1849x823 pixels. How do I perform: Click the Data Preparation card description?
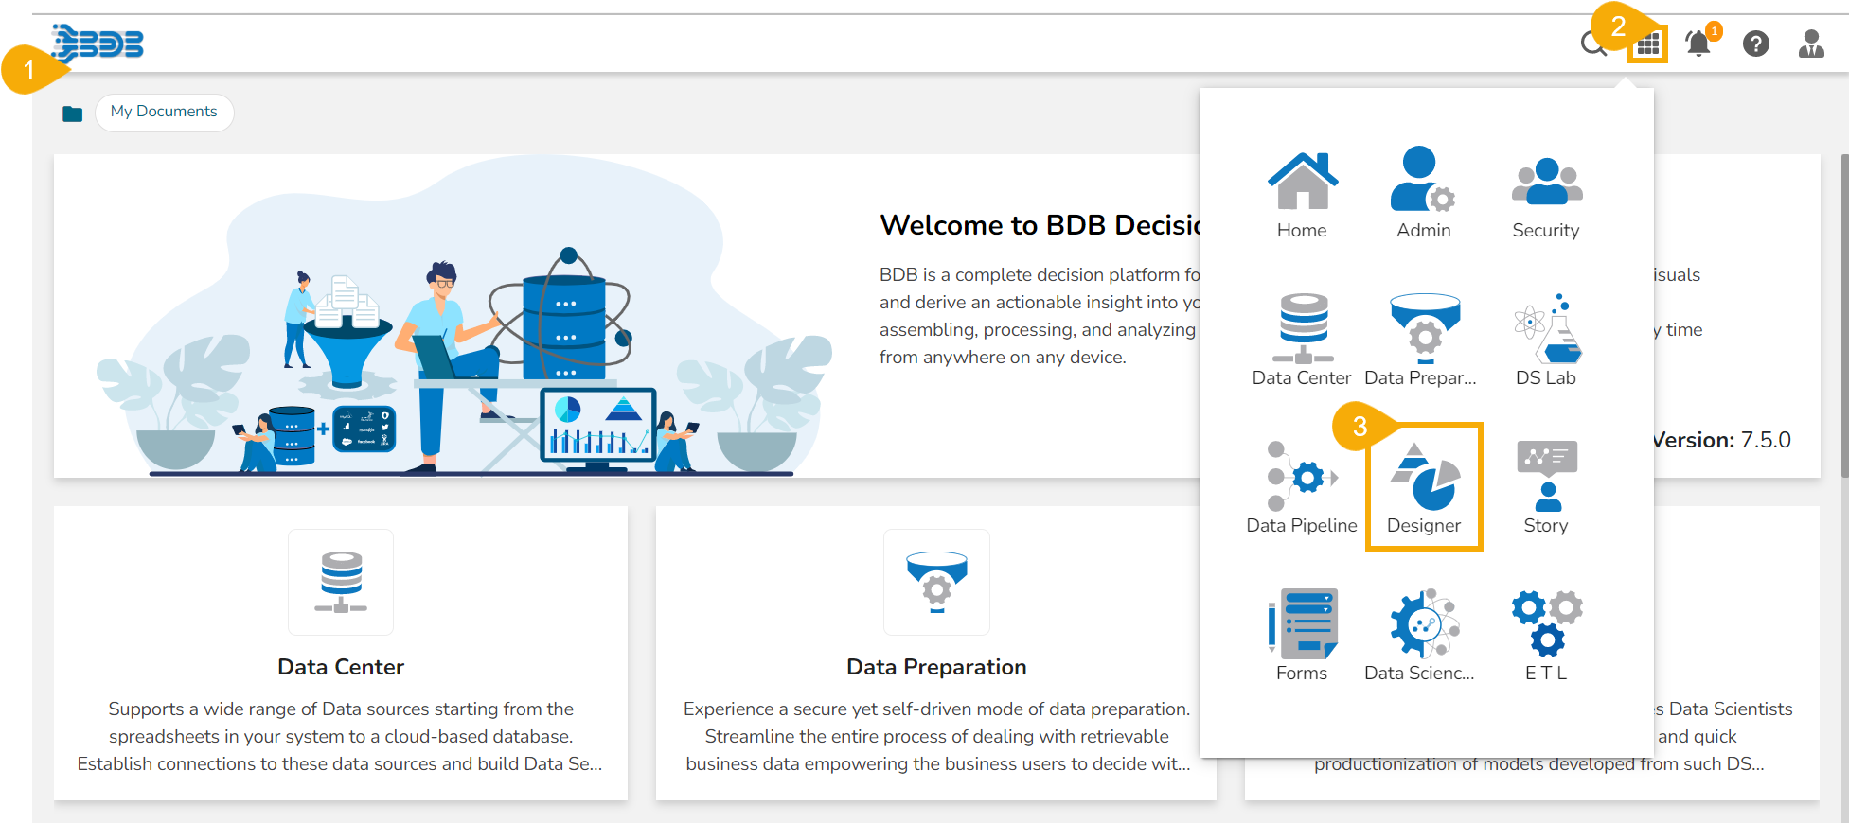point(936,736)
